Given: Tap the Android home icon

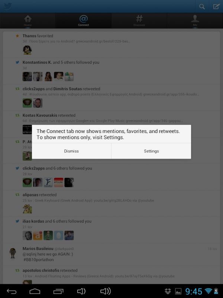Looking at the screenshot, I should [35, 291].
